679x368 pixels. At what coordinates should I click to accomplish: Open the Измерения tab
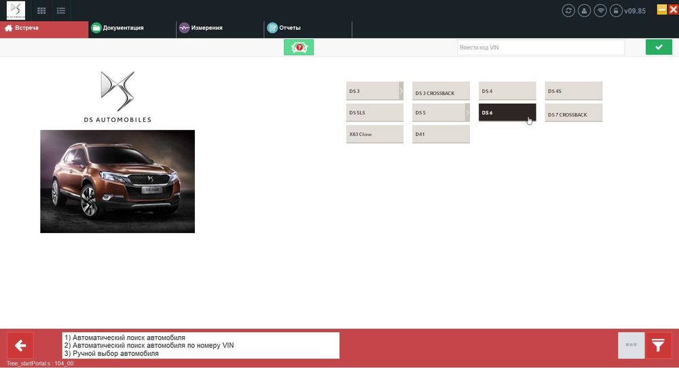(220, 28)
